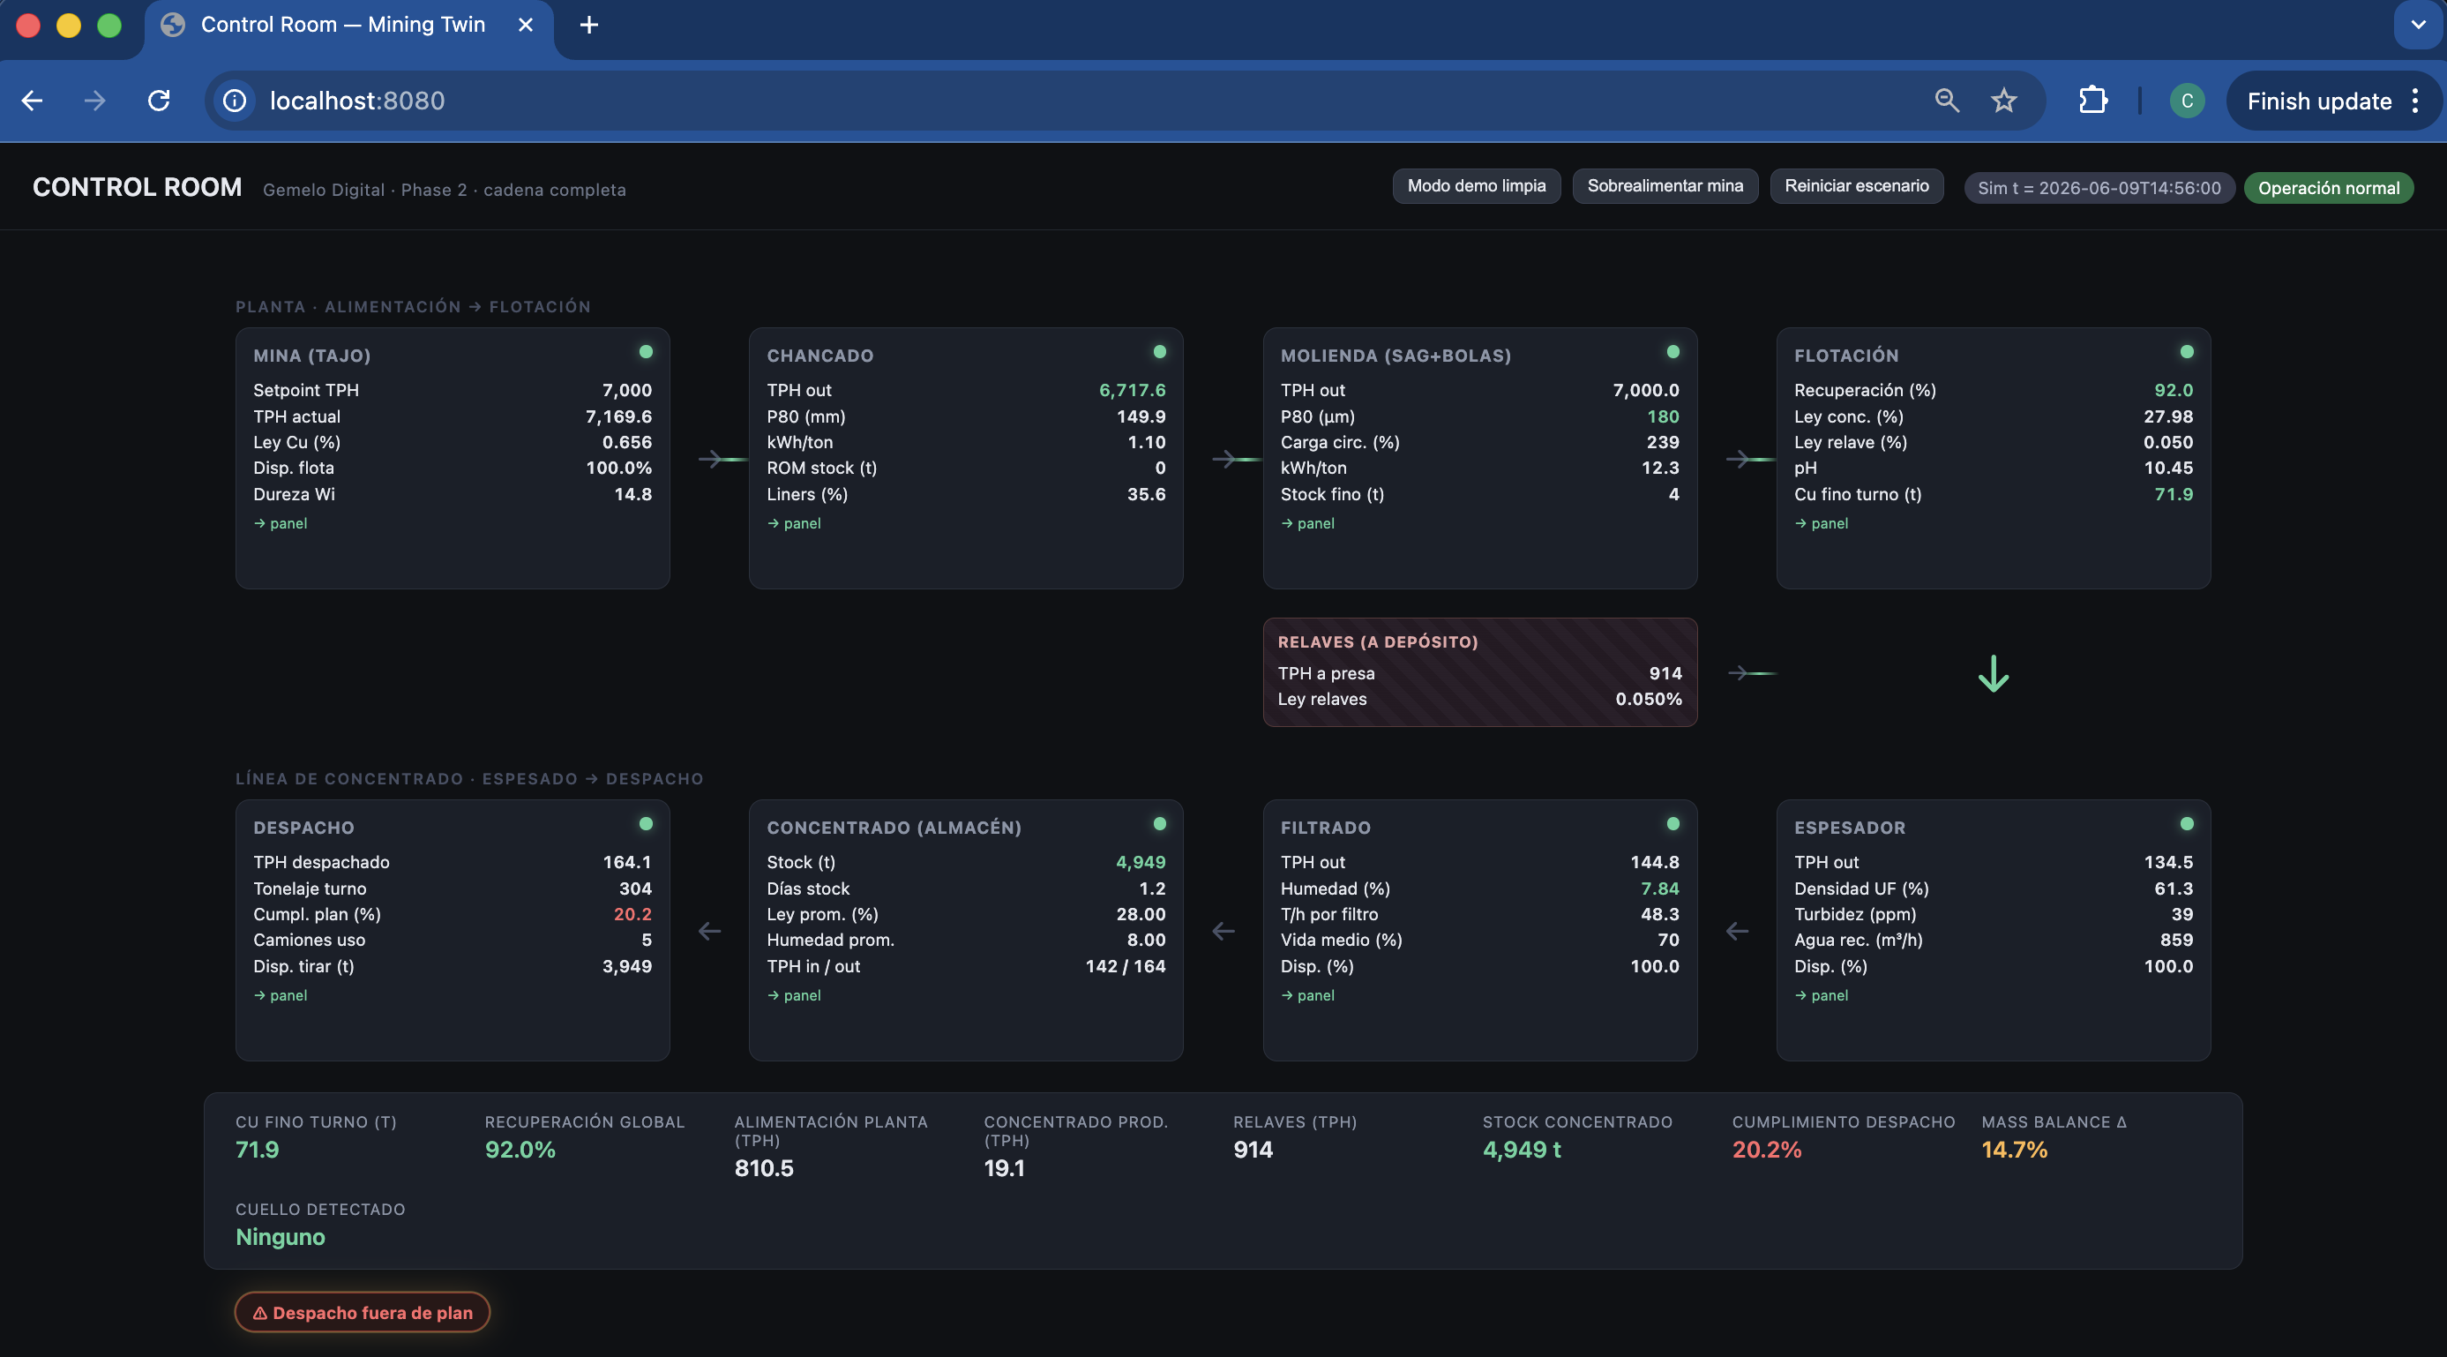Expand the tab search chevron
This screenshot has height=1357, width=2447.
click(x=2419, y=25)
